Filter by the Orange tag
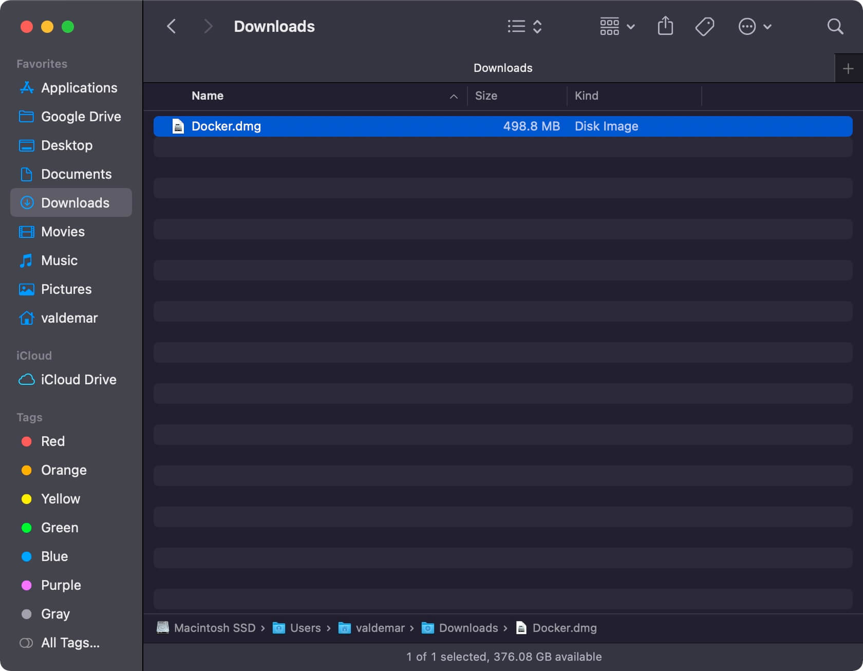Image resolution: width=863 pixels, height=671 pixels. pyautogui.click(x=71, y=470)
